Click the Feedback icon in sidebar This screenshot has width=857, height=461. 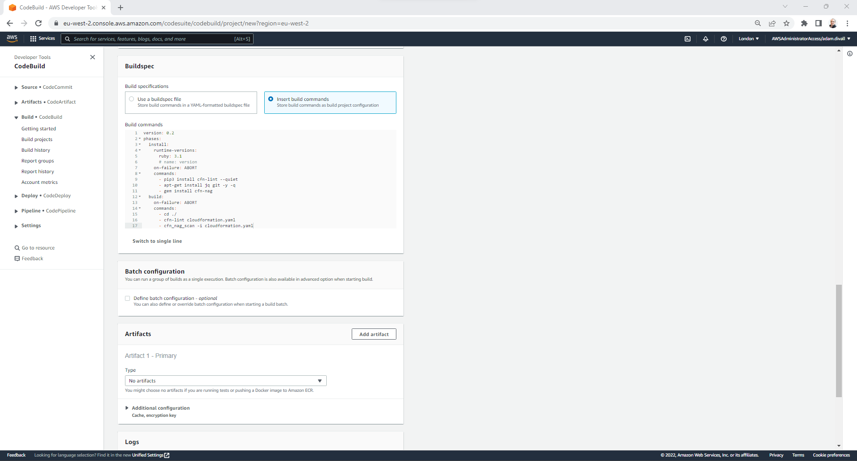tap(17, 258)
